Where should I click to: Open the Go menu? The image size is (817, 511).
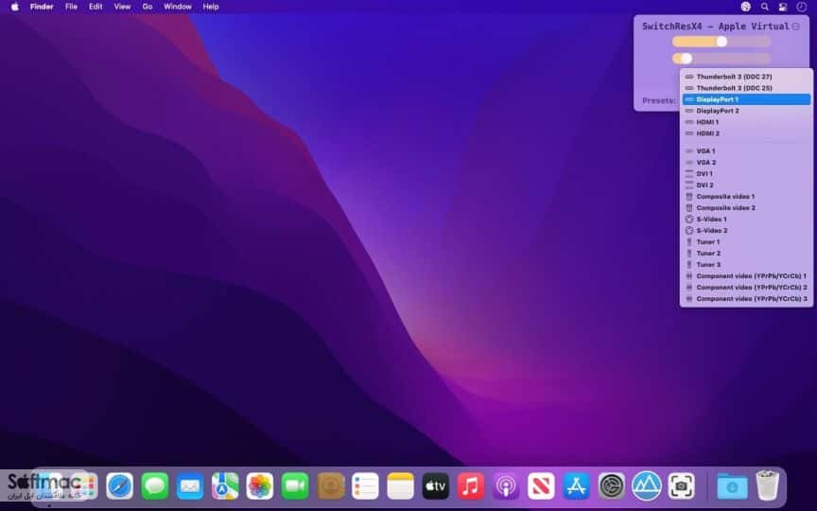pyautogui.click(x=148, y=7)
